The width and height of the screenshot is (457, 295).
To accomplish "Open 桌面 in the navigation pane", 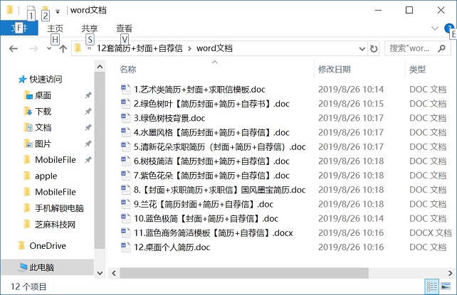I will 43,95.
